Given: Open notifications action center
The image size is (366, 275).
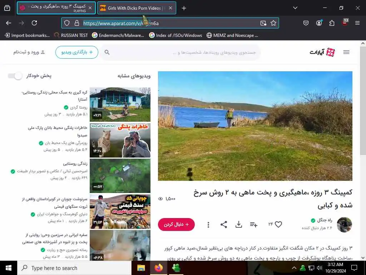Looking at the screenshot, I should [354, 268].
